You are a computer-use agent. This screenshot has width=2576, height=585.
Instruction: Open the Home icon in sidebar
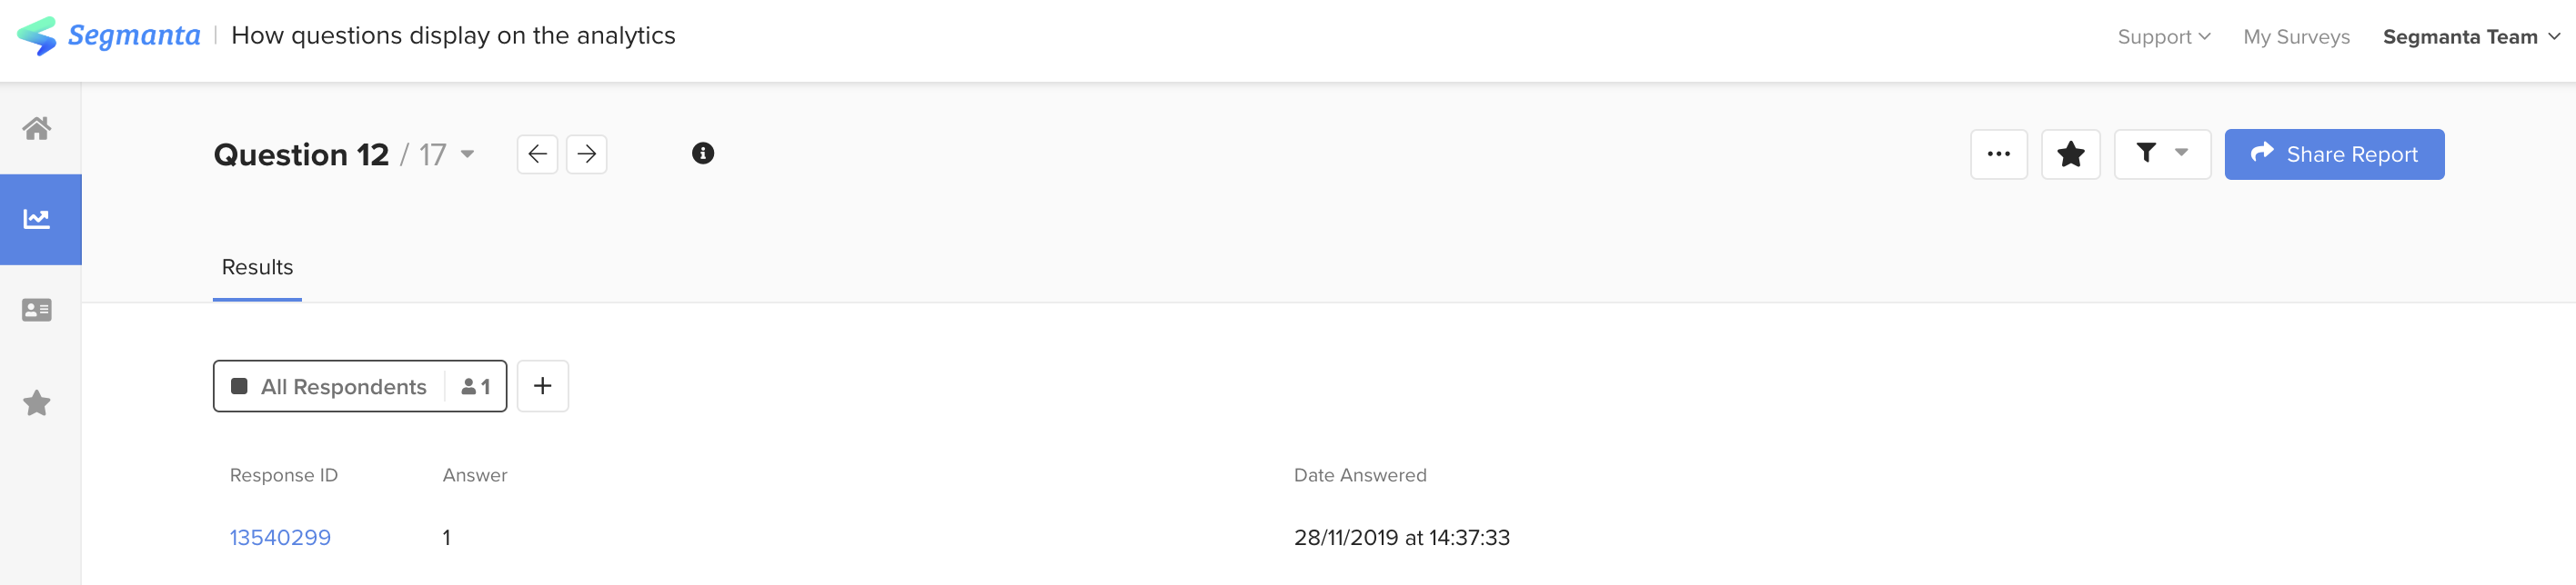(37, 128)
